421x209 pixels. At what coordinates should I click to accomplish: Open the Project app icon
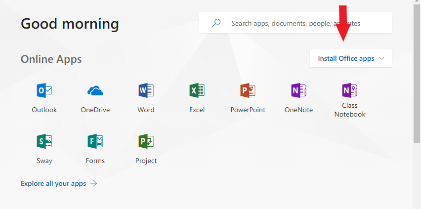tap(146, 141)
